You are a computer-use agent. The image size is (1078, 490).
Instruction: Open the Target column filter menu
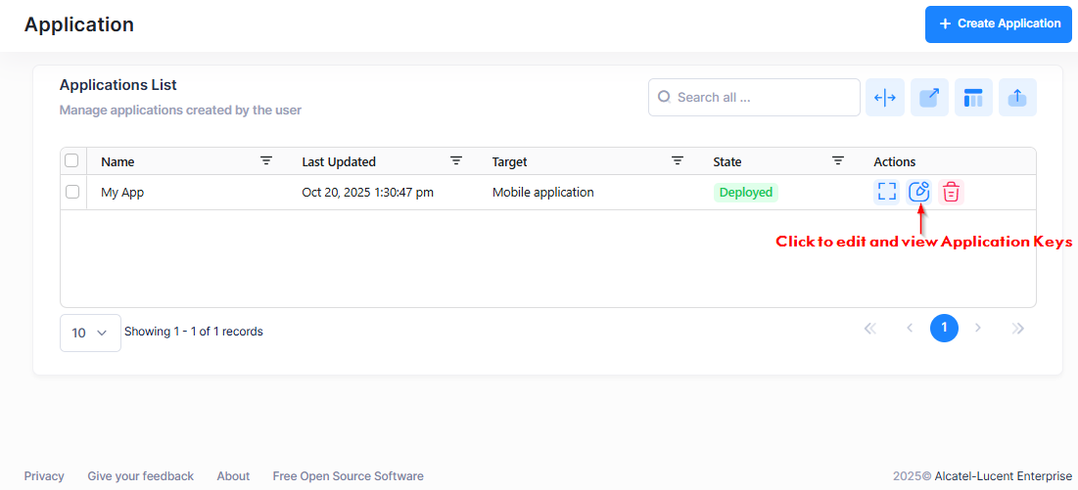[678, 161]
